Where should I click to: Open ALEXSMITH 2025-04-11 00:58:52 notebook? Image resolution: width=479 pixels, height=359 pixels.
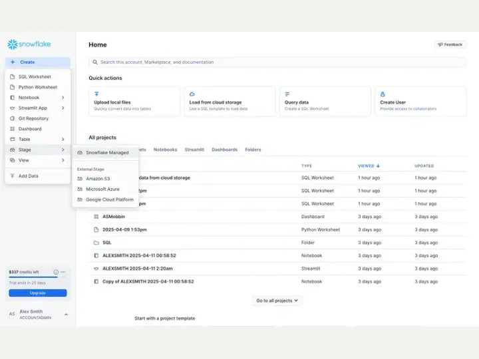[x=277, y=255]
